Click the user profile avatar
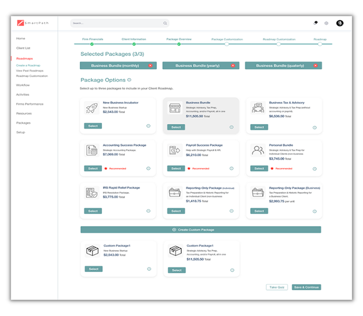This screenshot has width=363, height=316. pos(340,23)
